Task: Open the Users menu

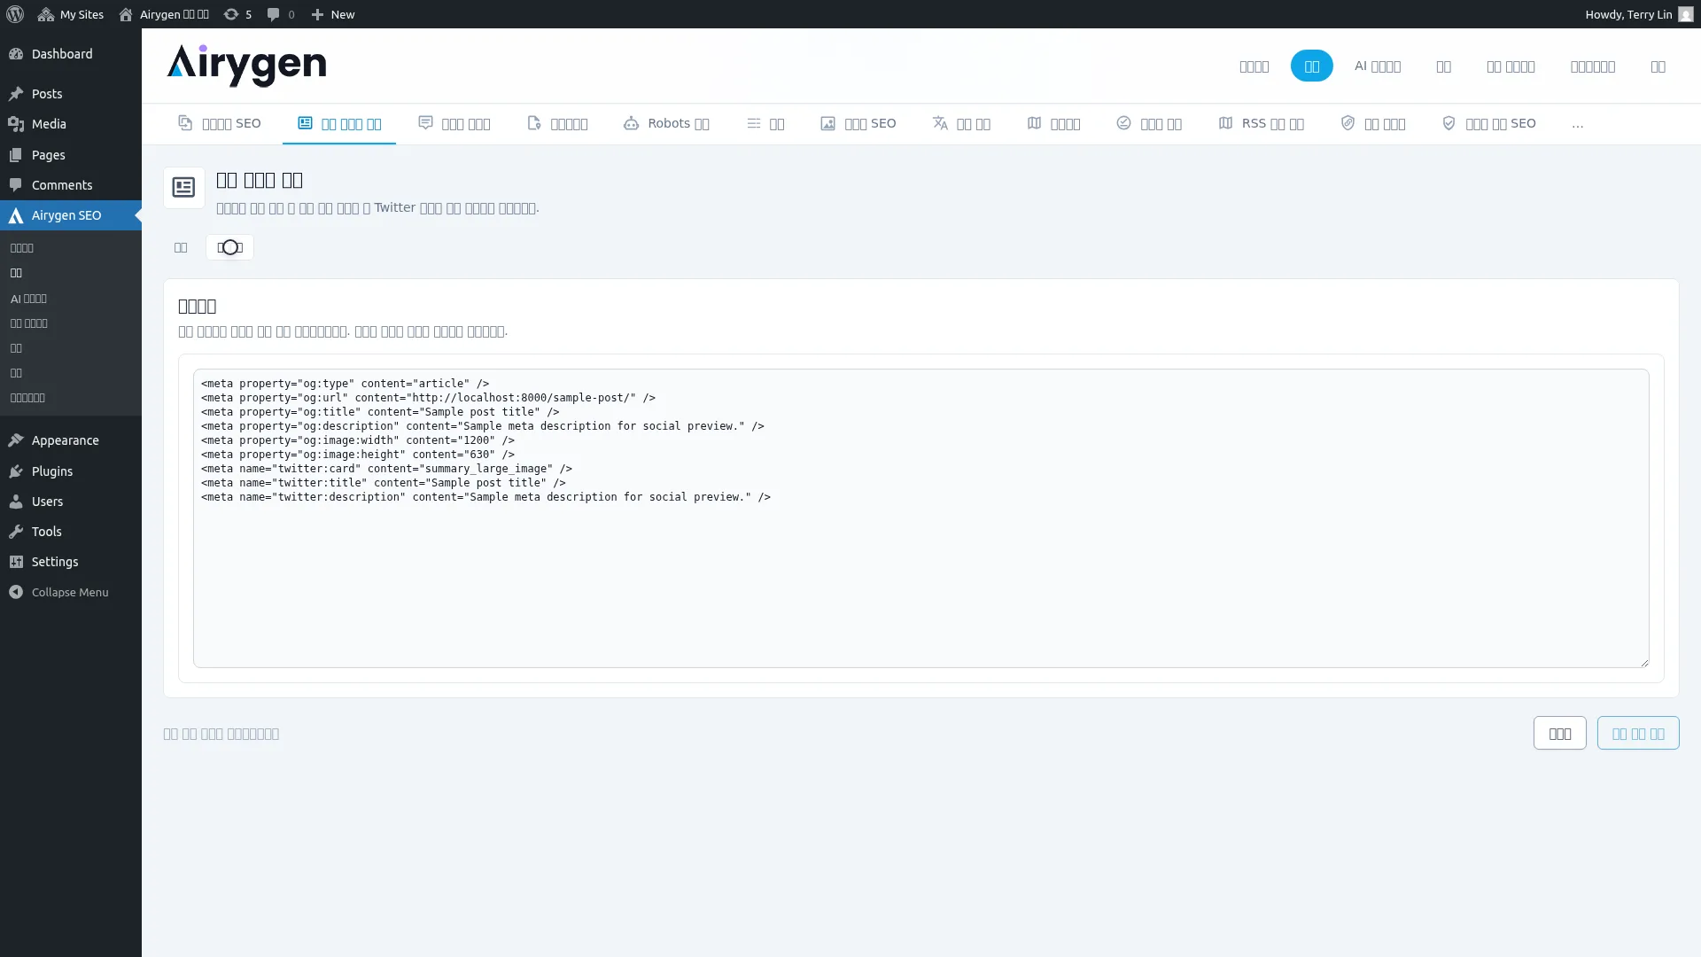Action: pos(71,502)
